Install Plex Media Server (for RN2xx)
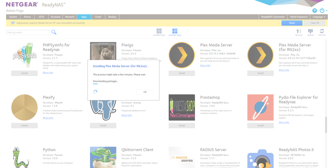 pos(260,73)
